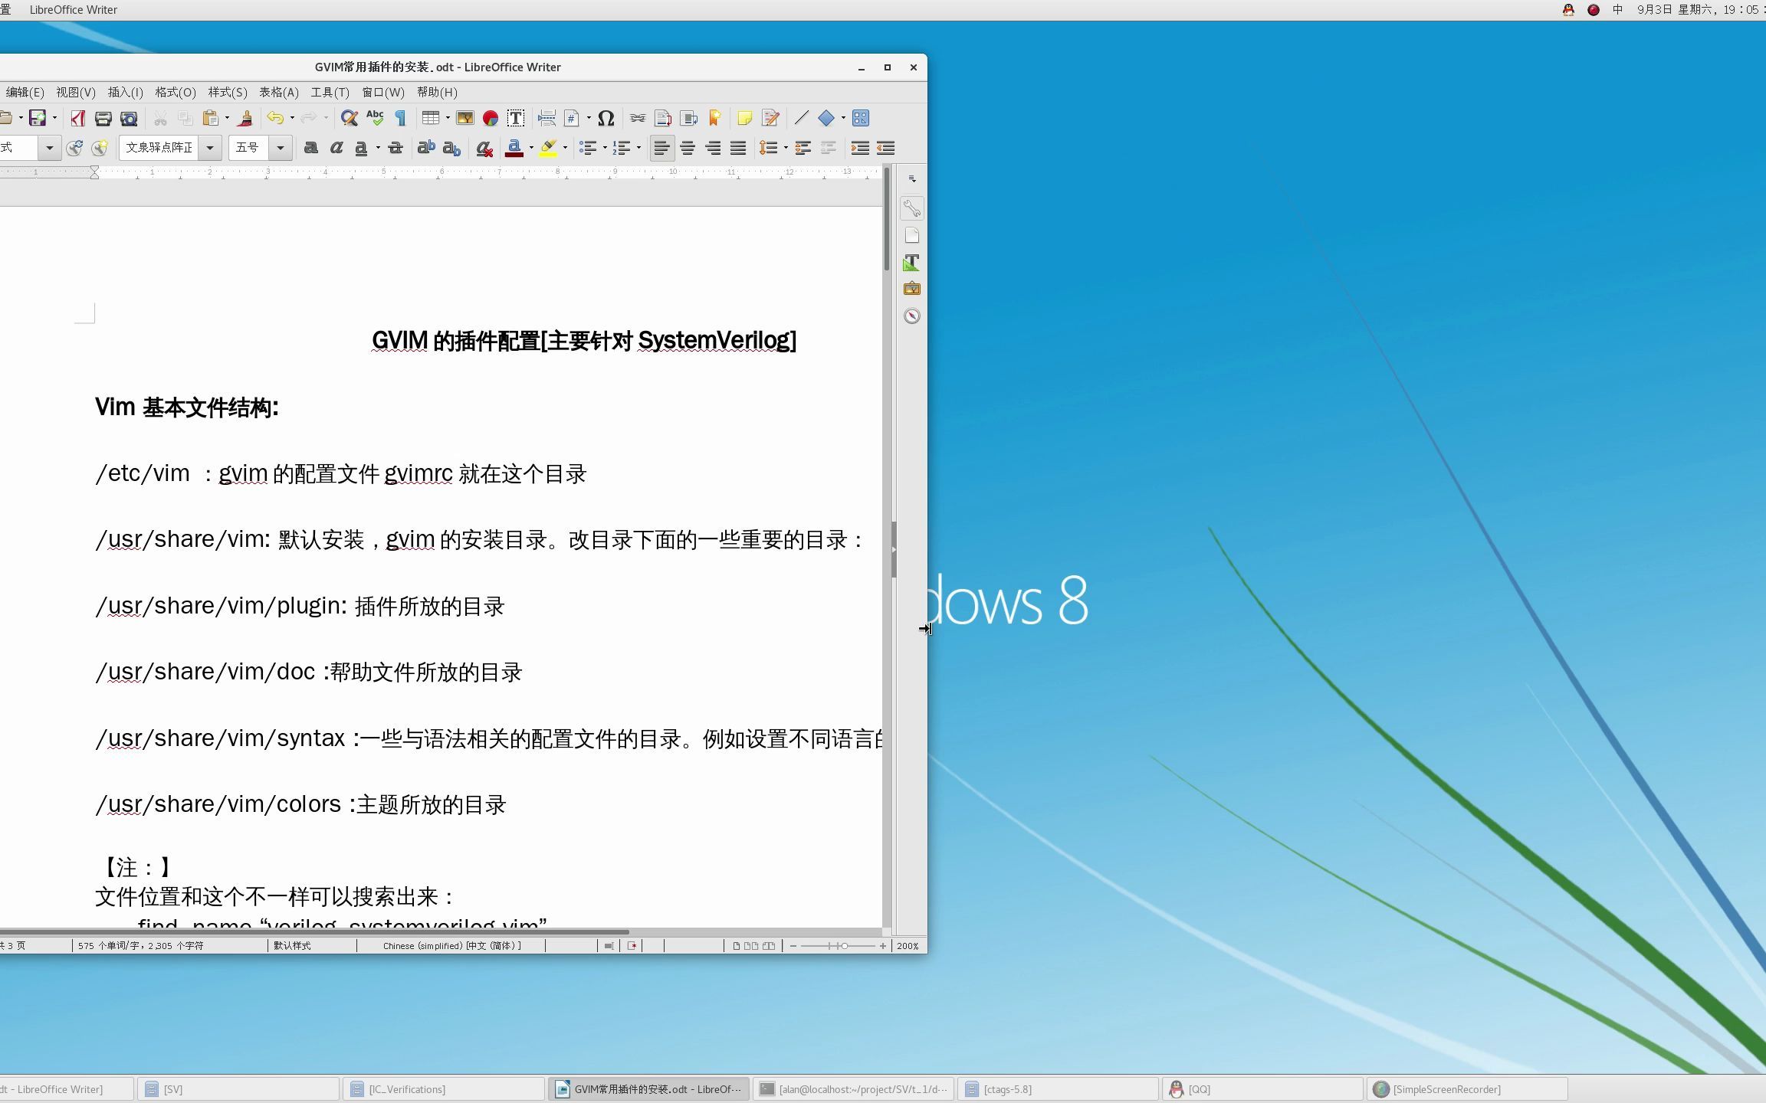Clear direct formatting

(x=484, y=148)
